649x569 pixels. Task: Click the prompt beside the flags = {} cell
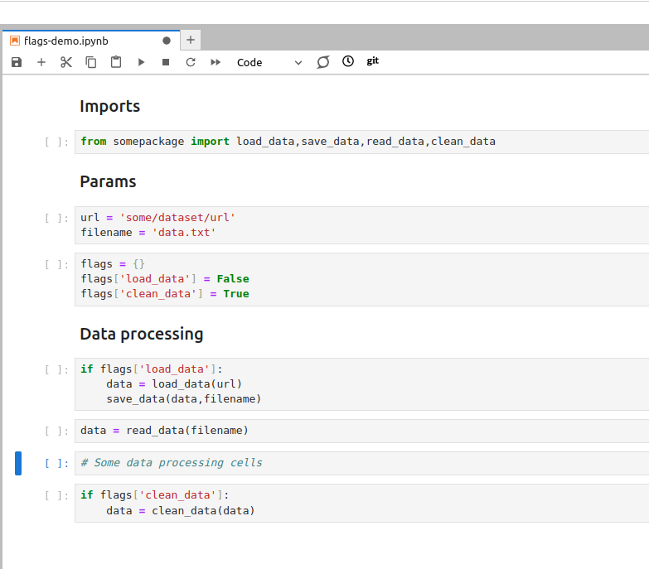[x=56, y=265]
